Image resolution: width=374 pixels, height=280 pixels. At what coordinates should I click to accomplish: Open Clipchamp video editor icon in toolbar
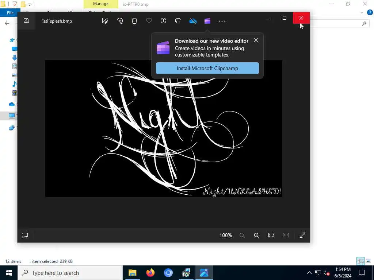[x=207, y=21]
